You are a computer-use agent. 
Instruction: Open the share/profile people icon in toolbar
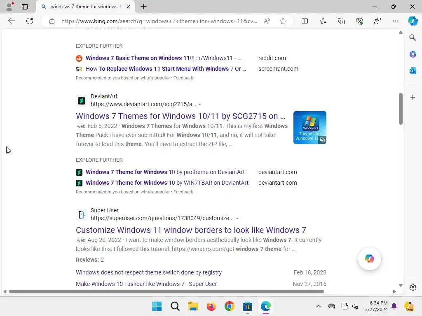point(377,21)
